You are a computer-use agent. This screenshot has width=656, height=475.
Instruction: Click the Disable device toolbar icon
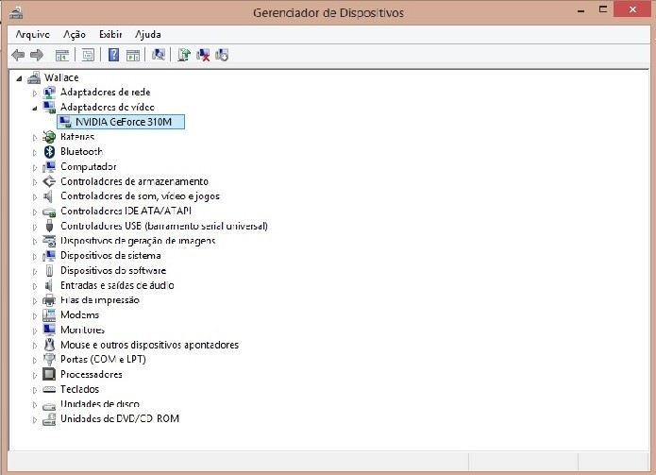(222, 55)
